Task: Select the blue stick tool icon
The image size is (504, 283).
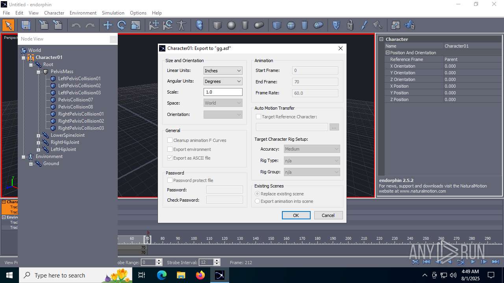Action: [x=364, y=26]
